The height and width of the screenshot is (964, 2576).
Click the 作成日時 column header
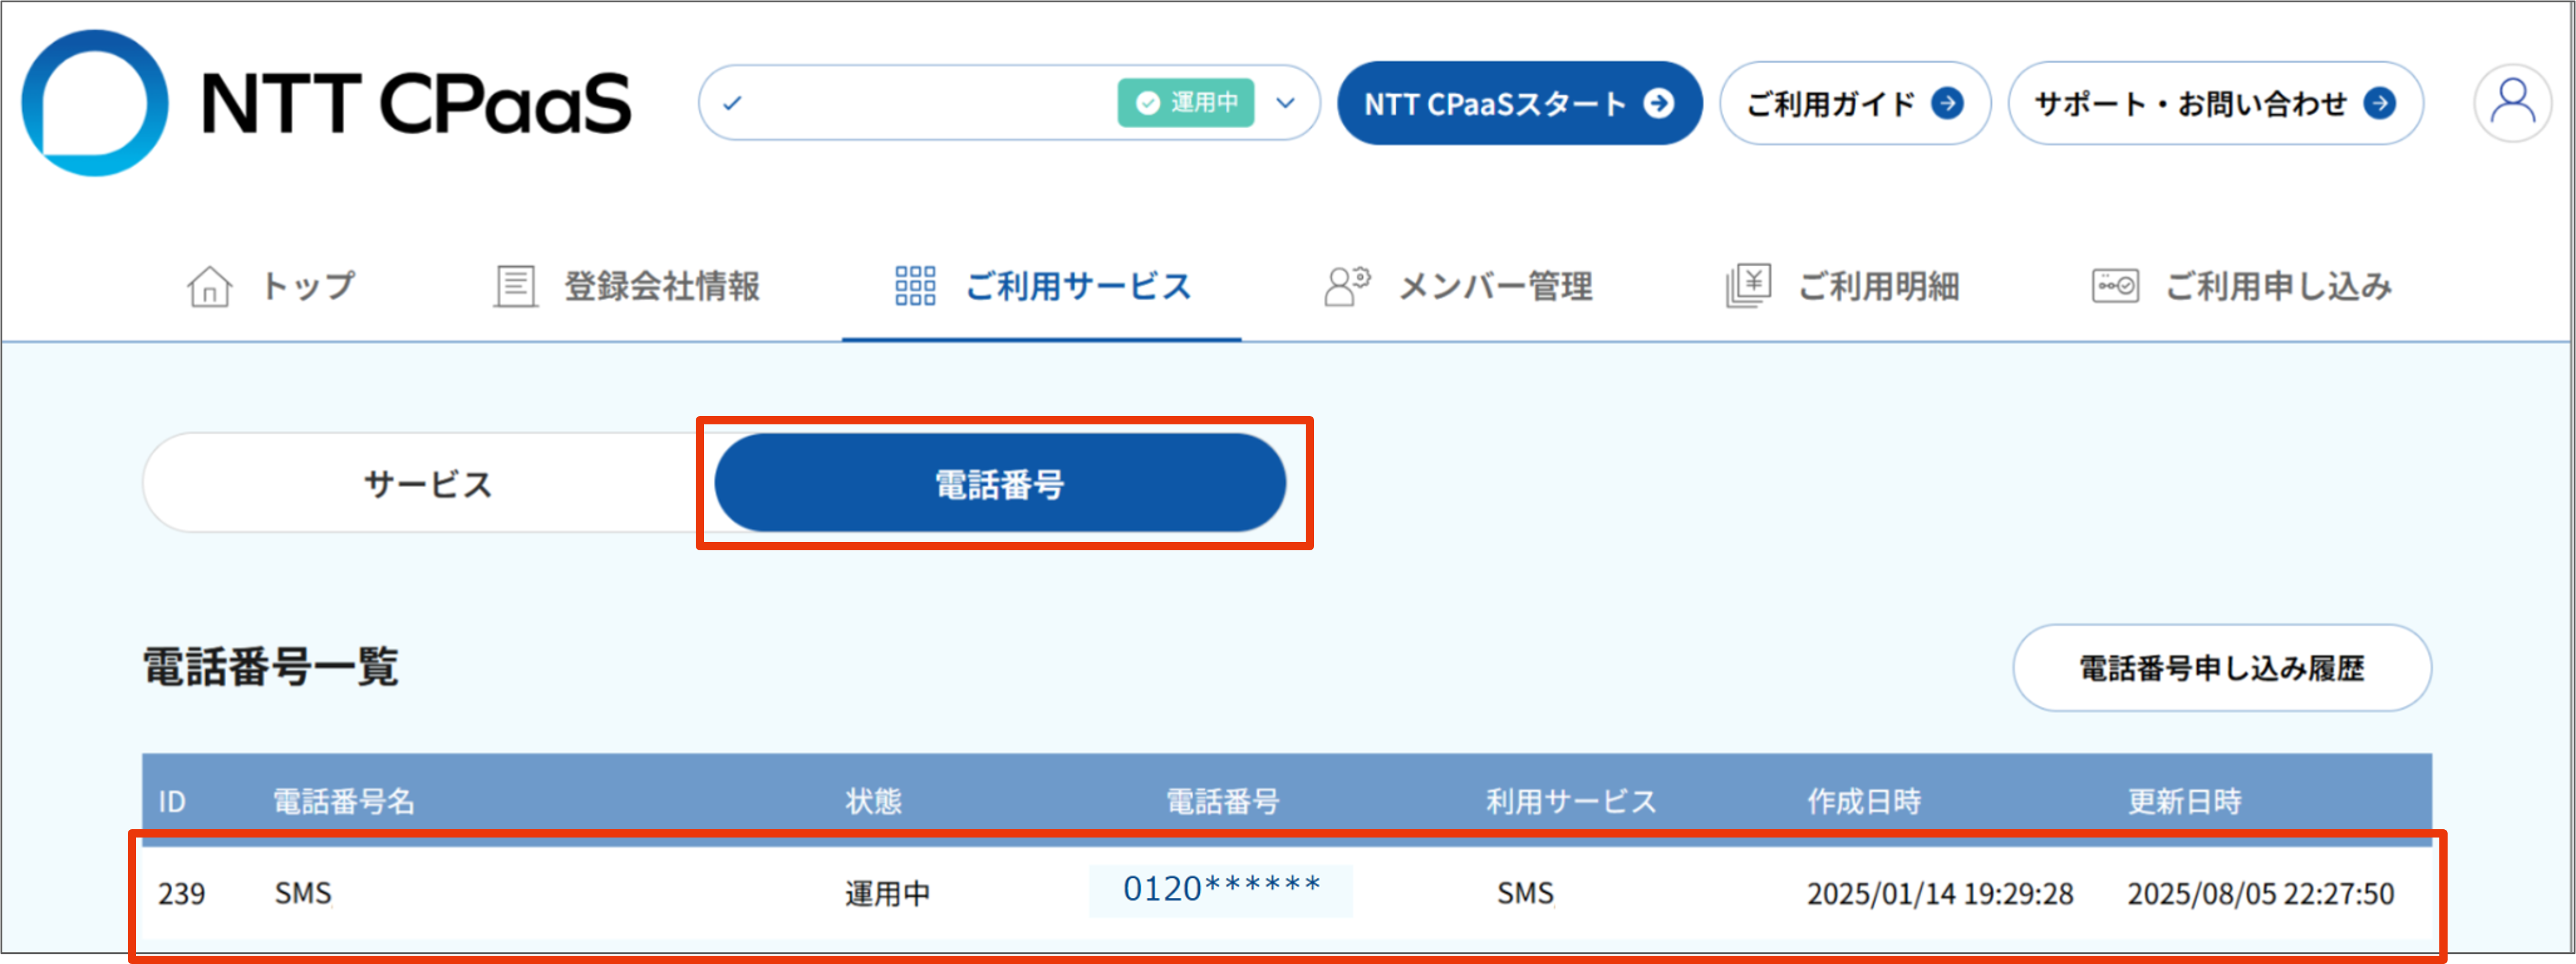(x=1864, y=801)
